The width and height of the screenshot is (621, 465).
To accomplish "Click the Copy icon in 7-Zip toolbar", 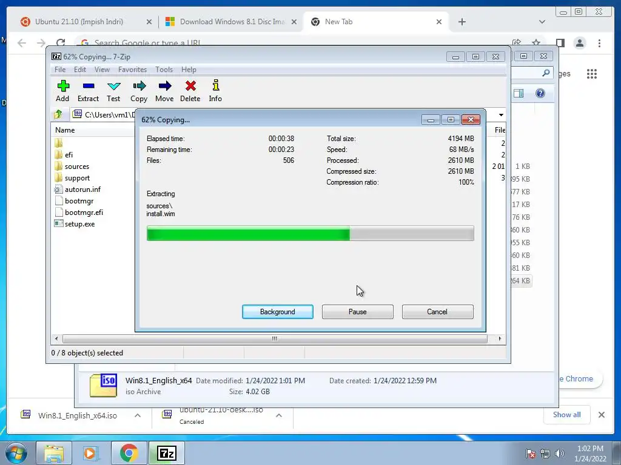I will [x=139, y=91].
